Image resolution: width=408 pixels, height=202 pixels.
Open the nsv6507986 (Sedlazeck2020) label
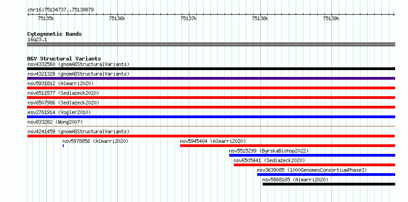(63, 103)
